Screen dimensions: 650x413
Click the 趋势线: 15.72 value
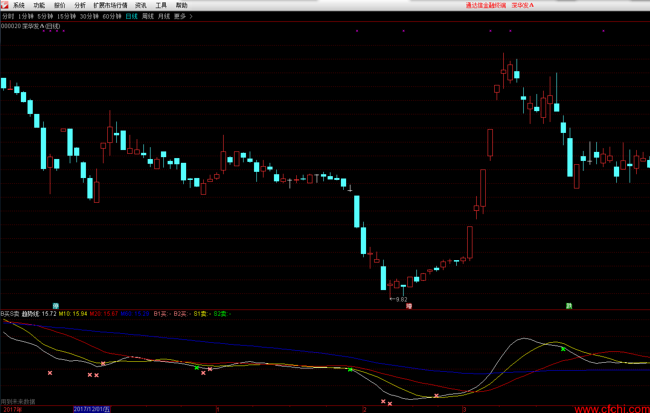(39, 314)
